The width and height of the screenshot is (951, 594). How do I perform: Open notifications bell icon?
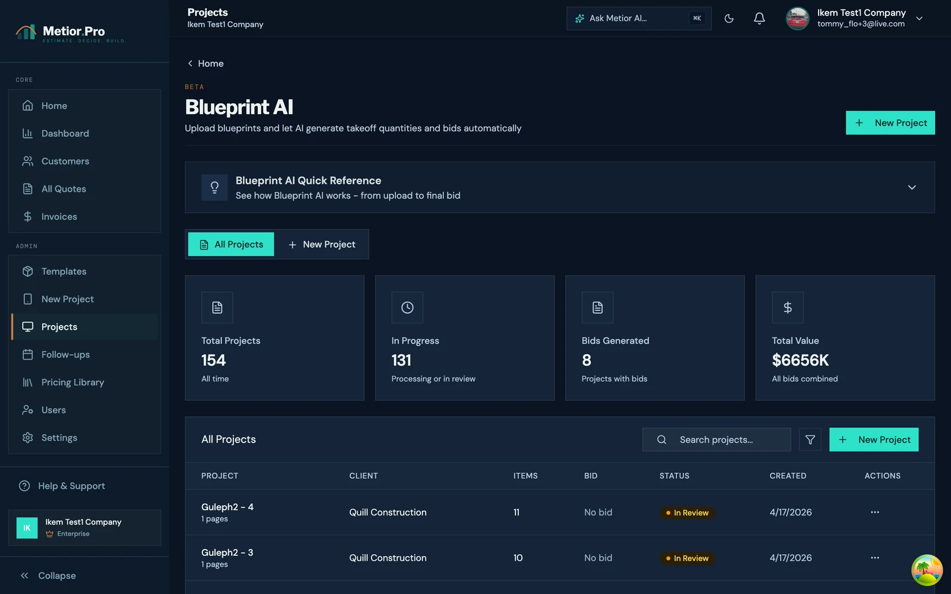click(x=759, y=18)
